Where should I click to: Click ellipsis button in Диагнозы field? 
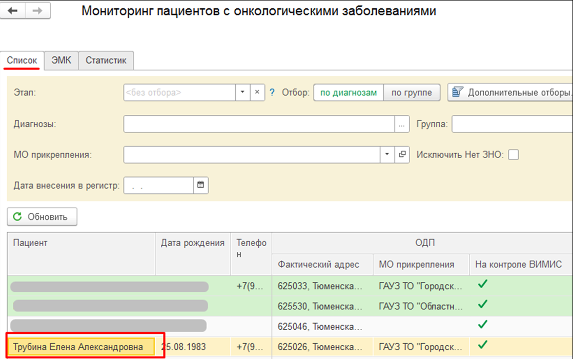point(402,124)
